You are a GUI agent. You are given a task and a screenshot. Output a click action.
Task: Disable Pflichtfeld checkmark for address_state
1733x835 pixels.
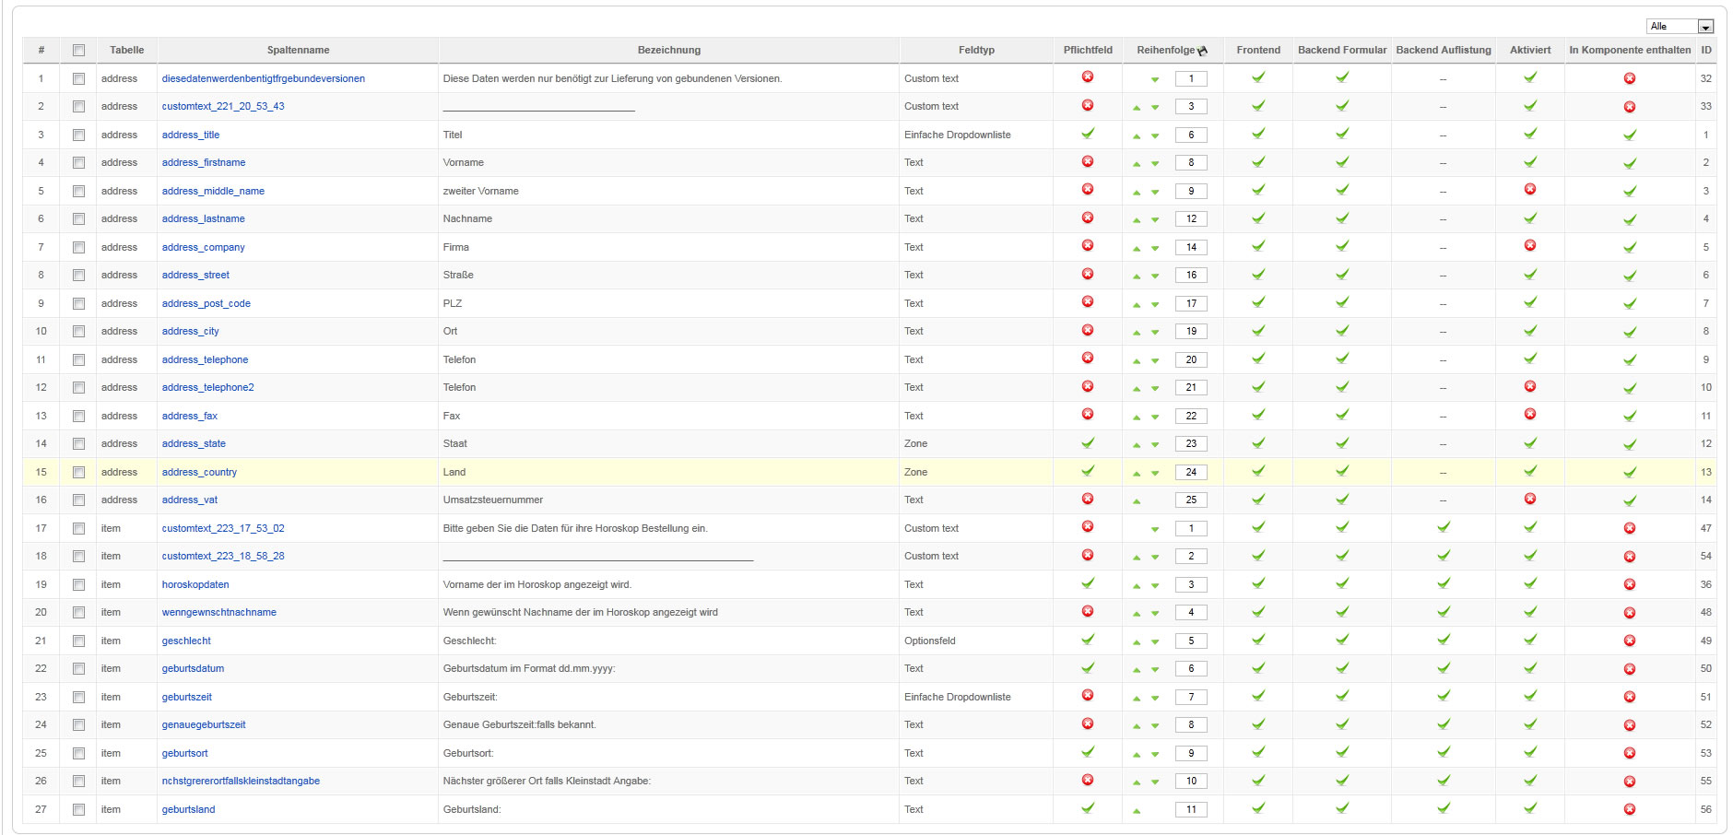[x=1088, y=443]
